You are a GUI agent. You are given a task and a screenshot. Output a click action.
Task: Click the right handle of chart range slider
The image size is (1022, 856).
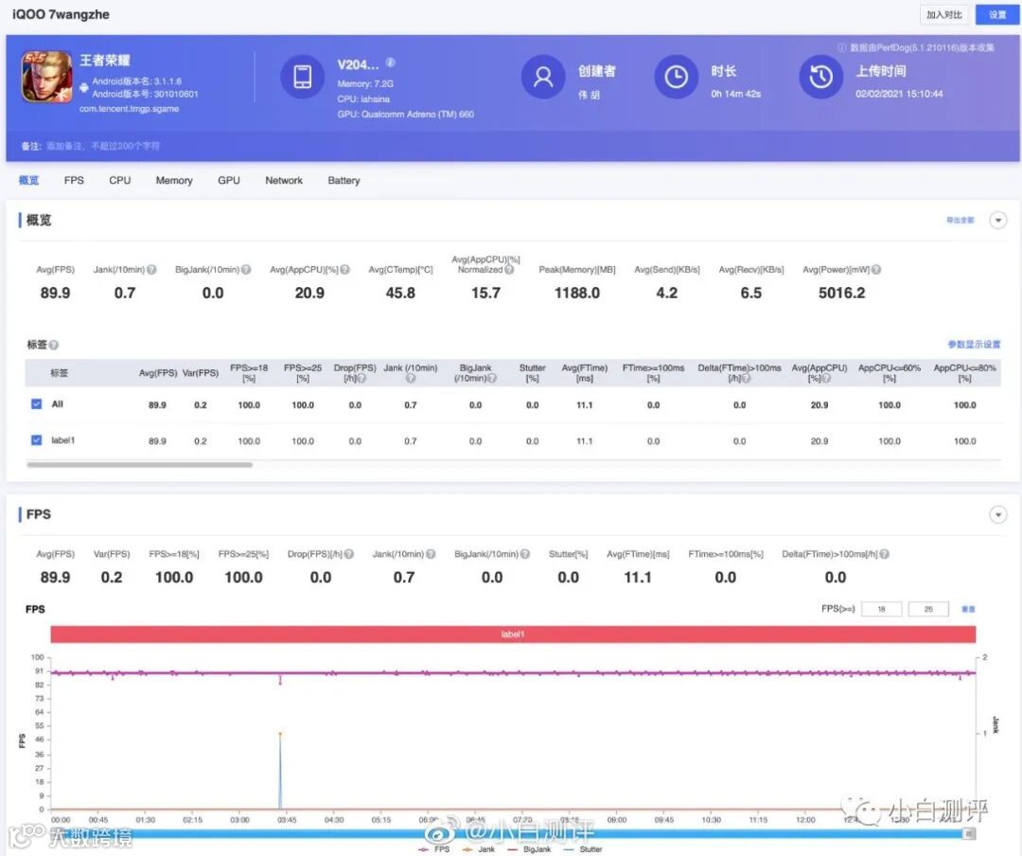(969, 834)
